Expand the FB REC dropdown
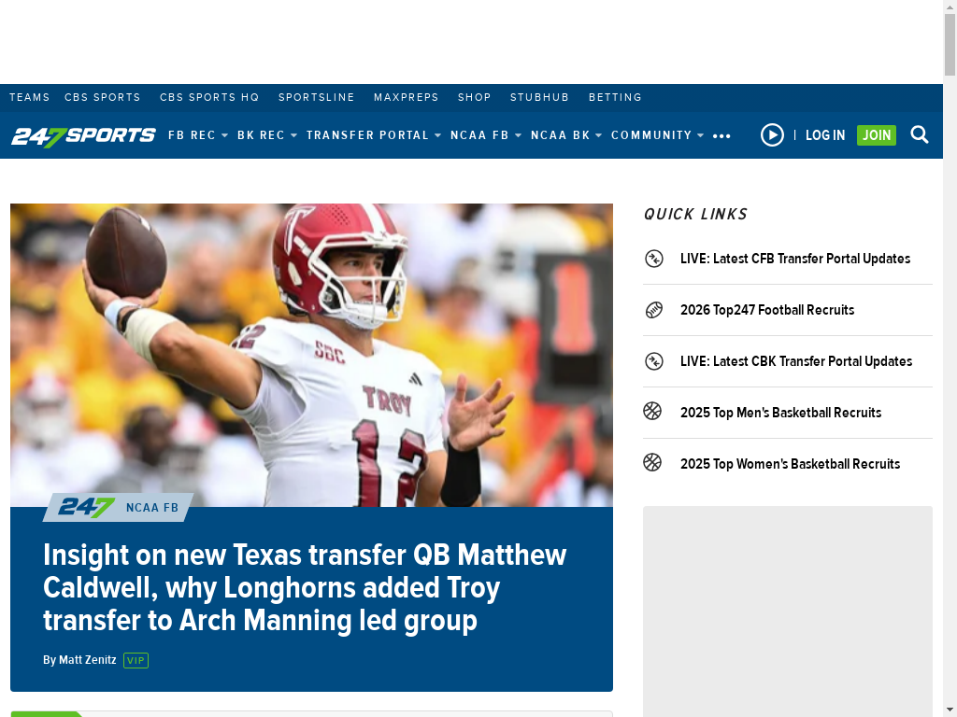The width and height of the screenshot is (957, 717). pos(198,135)
